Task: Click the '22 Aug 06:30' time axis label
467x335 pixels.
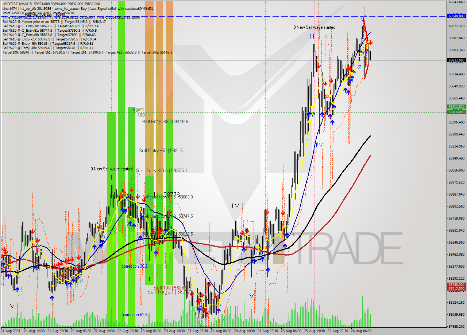Action: tap(81, 331)
